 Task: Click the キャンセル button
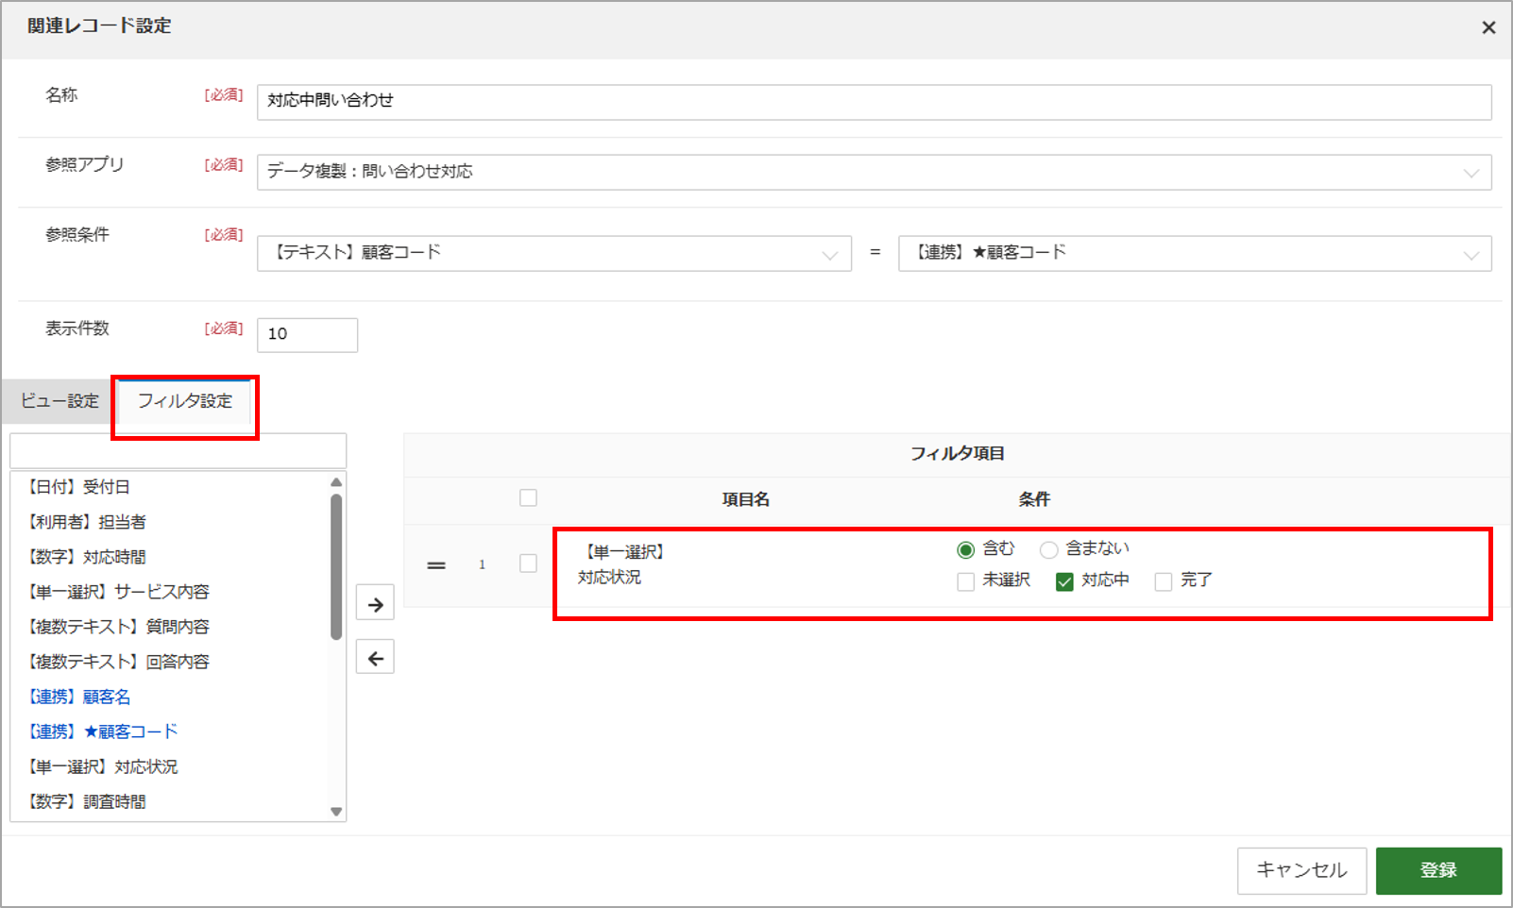pos(1301,870)
